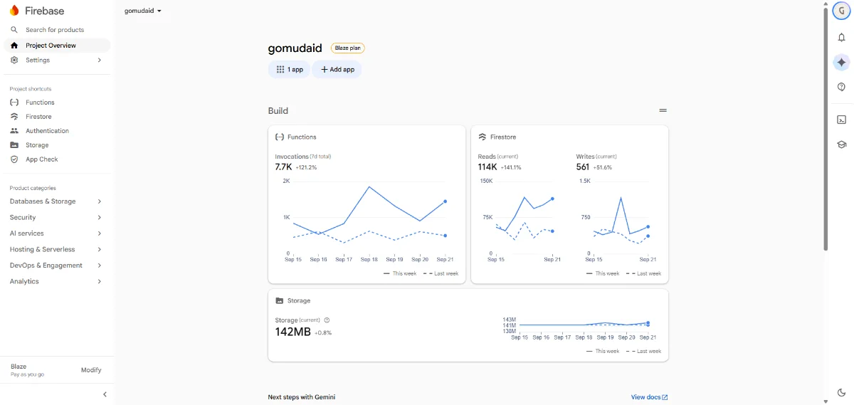The height and width of the screenshot is (405, 854).
Task: Click the 7.7K invocations value
Action: coord(284,167)
